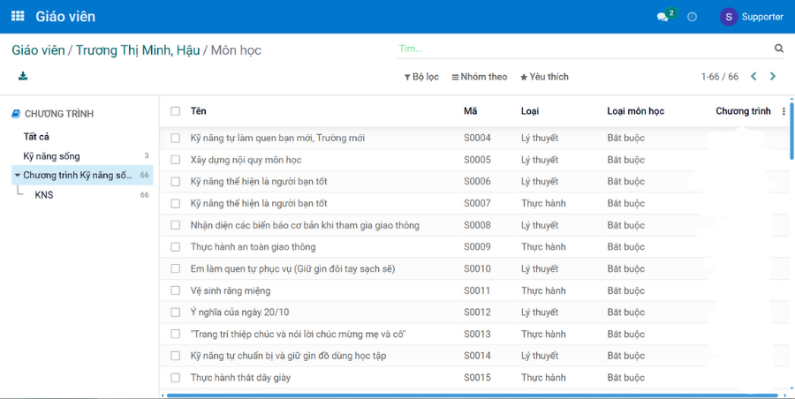Collapse Chương trình Kỹ năng sống tree node
This screenshot has width=795, height=399.
click(17, 175)
